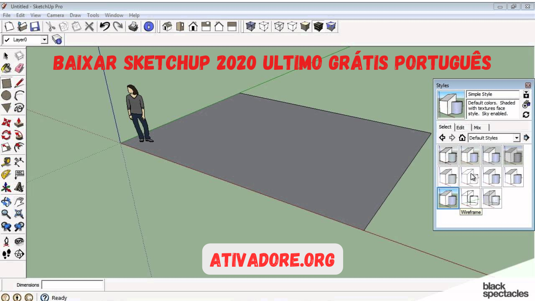Print the model with printer icon
Viewport: 535px width, 301px height.
(133, 27)
